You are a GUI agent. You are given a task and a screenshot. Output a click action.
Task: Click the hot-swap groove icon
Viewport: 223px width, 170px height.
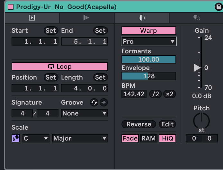94,102
